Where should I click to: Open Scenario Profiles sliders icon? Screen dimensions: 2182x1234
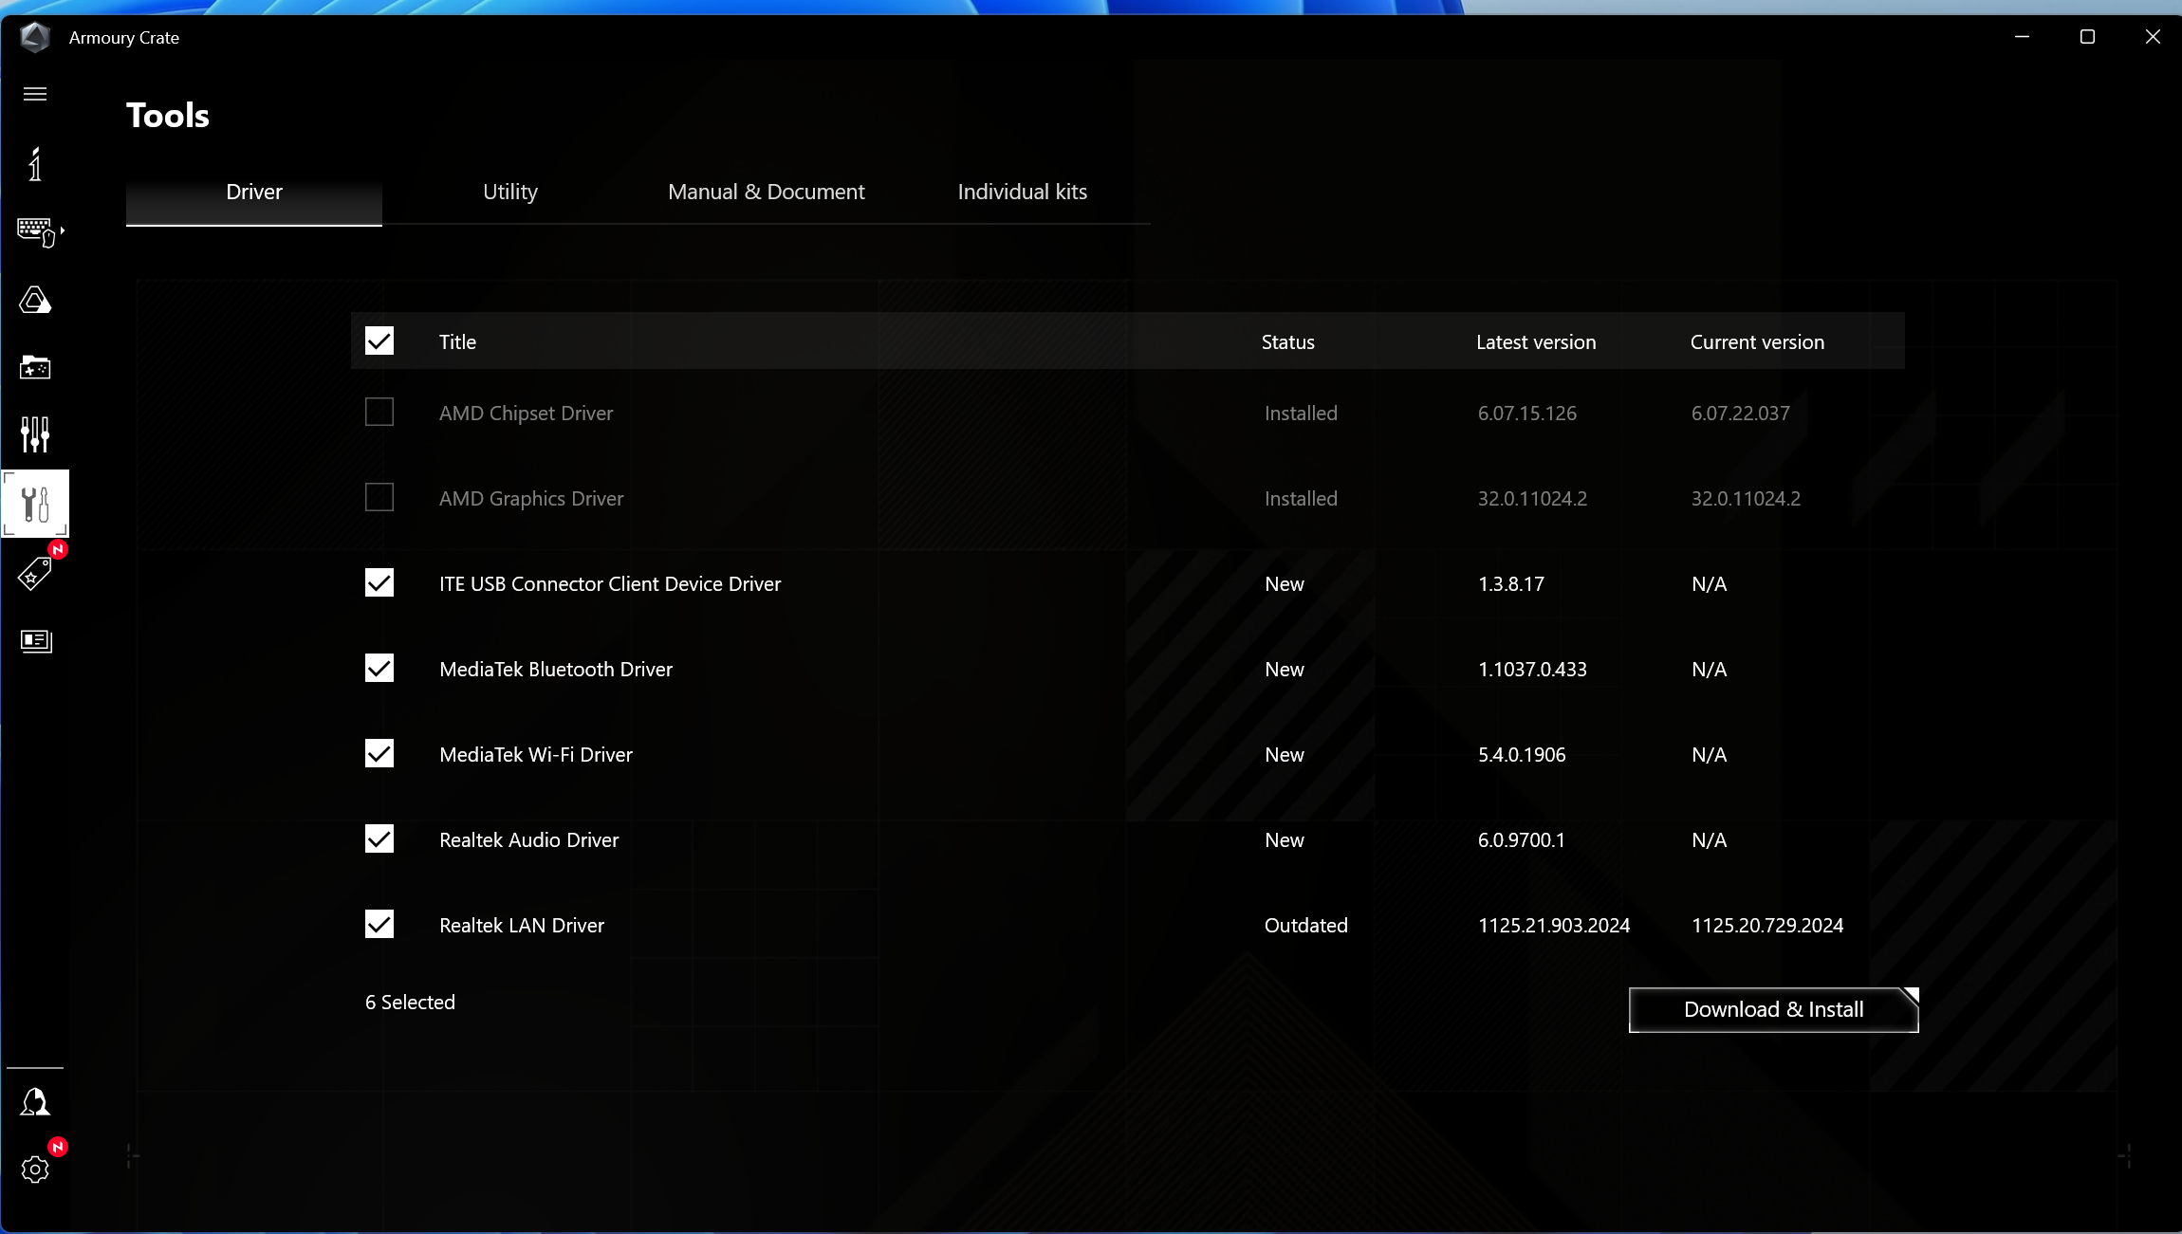(35, 434)
